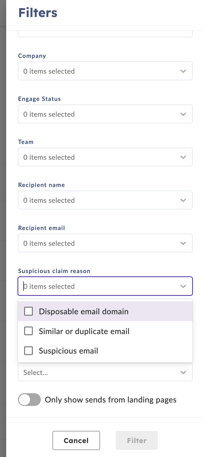The image size is (203, 457).
Task: Click the Recipient email dropdown arrow
Action: [183, 243]
